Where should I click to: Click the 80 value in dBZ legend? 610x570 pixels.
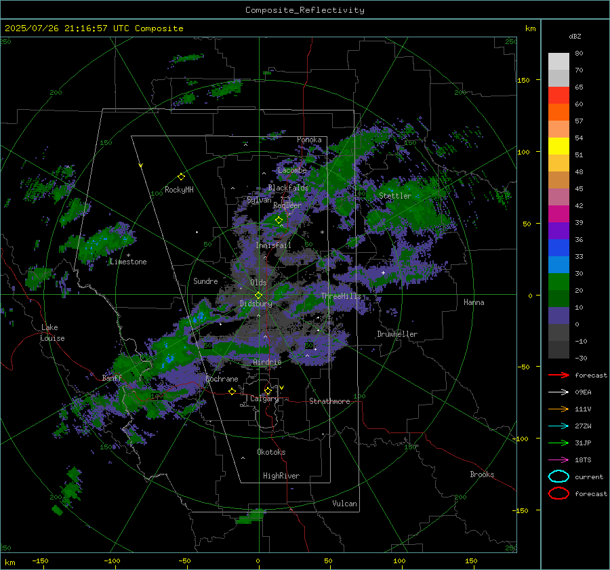pyautogui.click(x=579, y=54)
